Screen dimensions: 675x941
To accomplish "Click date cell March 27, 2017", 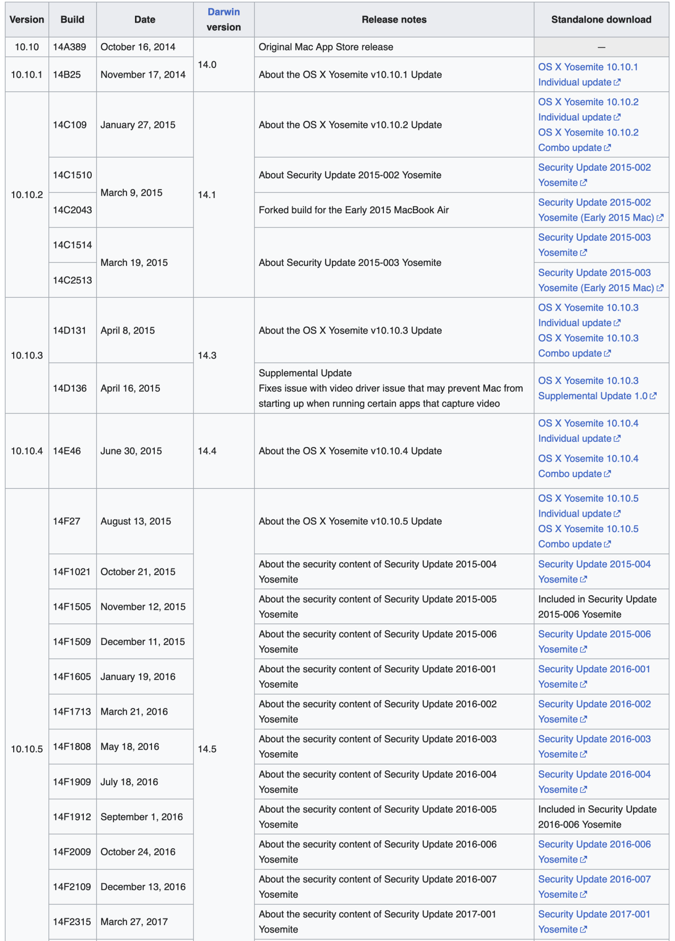I will click(x=145, y=922).
